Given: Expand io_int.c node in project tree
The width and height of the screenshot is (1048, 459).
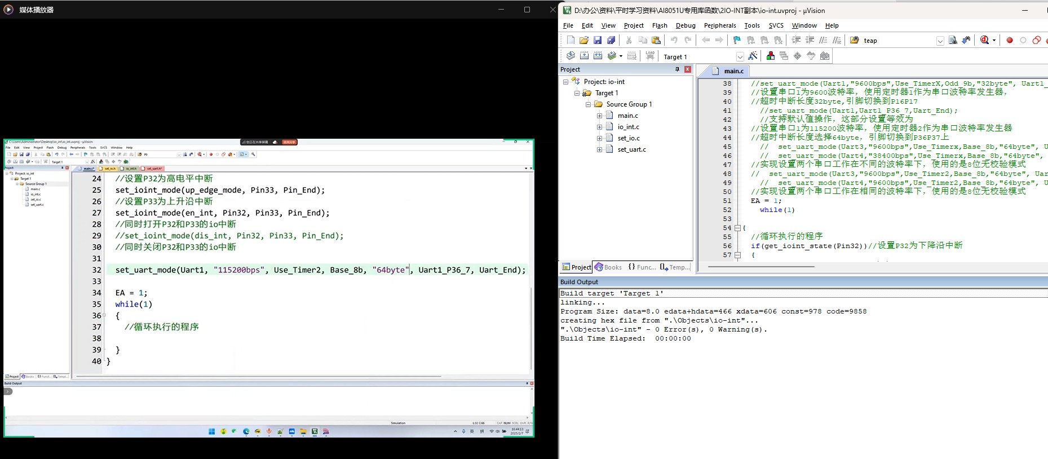Looking at the screenshot, I should (x=600, y=127).
